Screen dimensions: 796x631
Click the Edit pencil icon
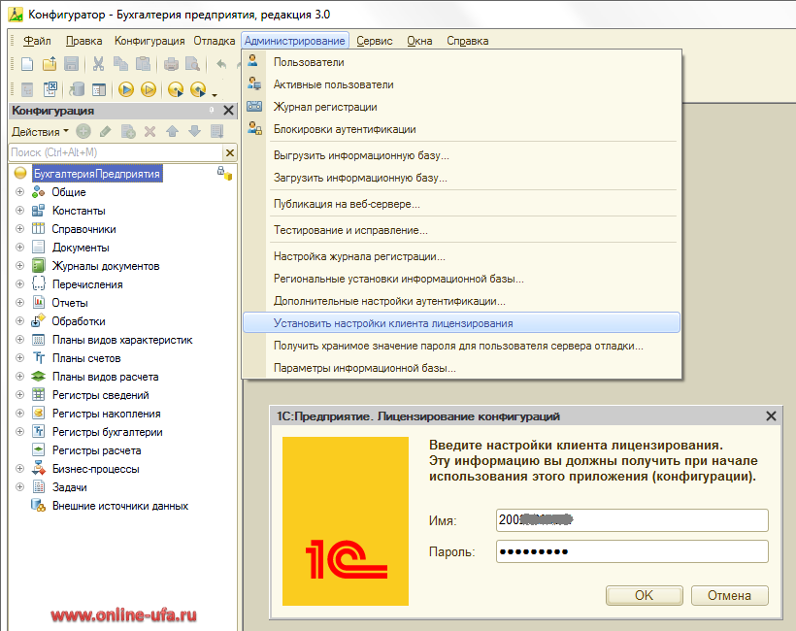coord(106,132)
